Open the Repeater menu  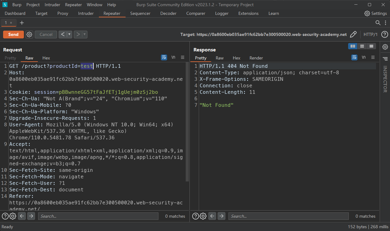click(73, 5)
